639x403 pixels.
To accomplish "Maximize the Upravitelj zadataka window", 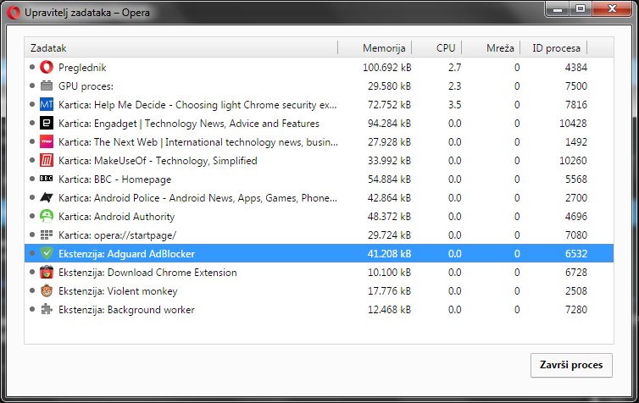I will [581, 9].
